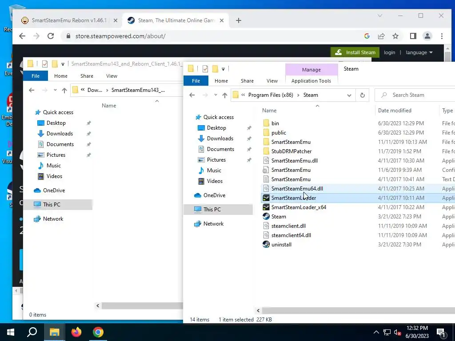Click the muted volume tray icon
The image size is (455, 341).
pyautogui.click(x=397, y=332)
